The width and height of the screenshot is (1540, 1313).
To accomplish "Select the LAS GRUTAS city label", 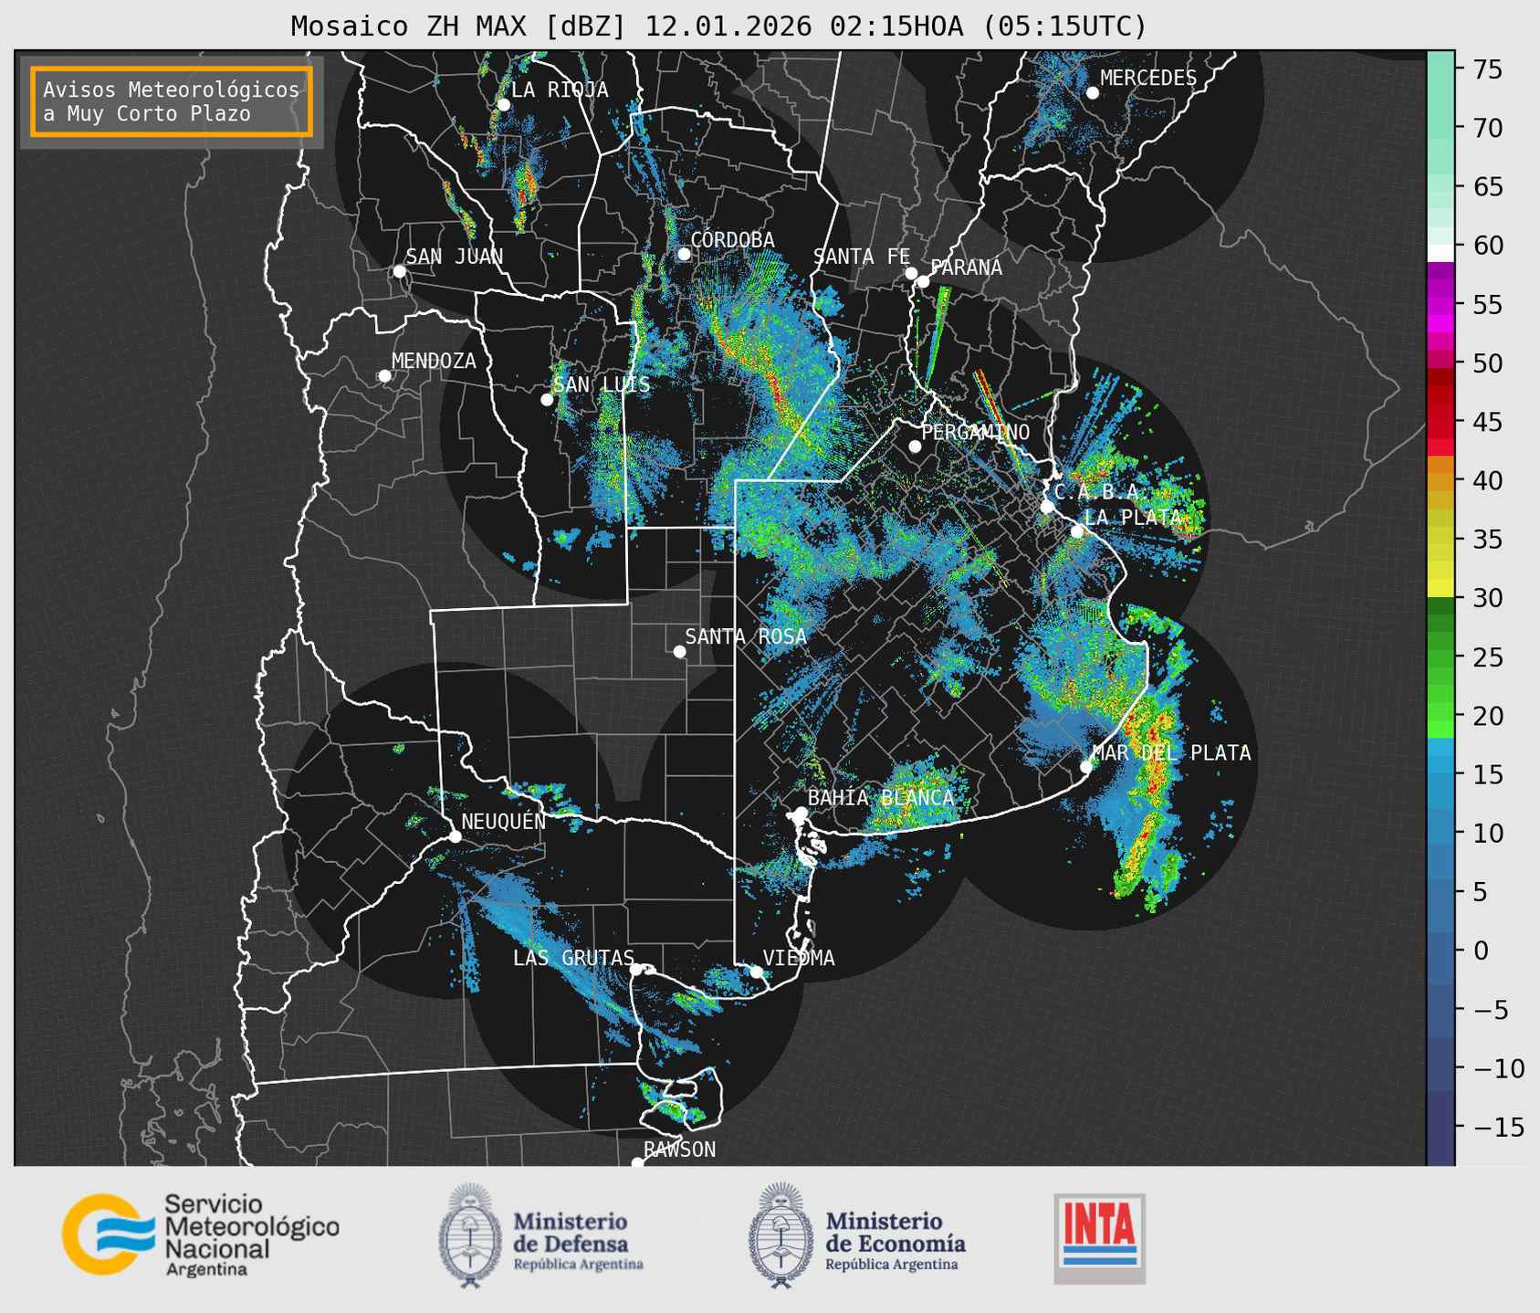I will pos(573,958).
